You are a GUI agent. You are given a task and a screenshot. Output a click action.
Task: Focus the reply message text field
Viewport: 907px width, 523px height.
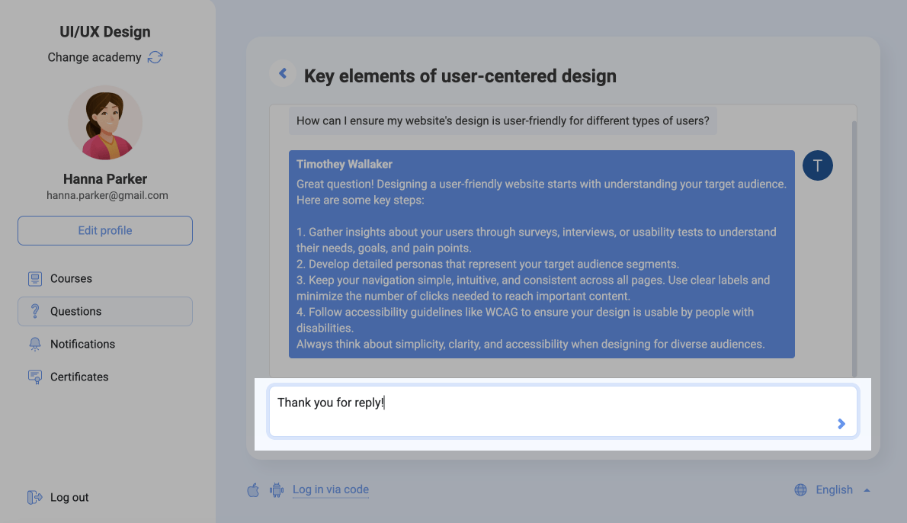coord(549,411)
